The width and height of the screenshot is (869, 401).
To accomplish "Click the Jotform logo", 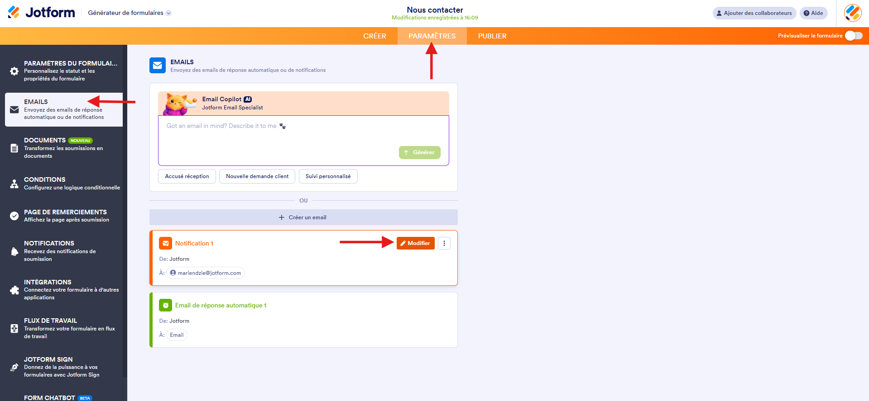I will pyautogui.click(x=41, y=13).
